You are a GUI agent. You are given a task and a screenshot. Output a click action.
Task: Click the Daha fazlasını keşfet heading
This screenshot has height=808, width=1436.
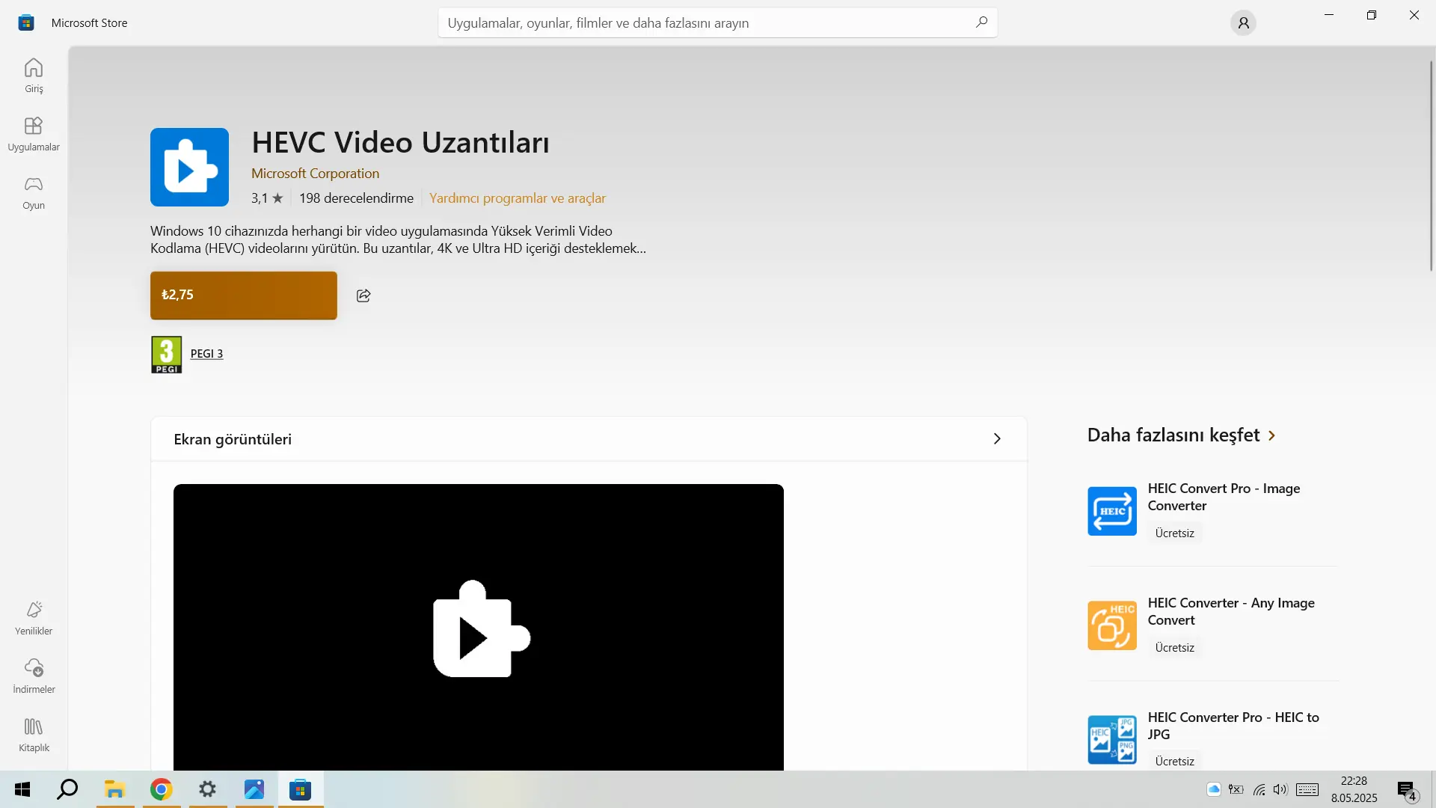1173,435
